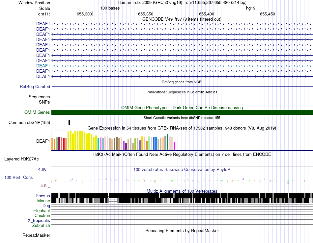Click the gap in the Mouse alignment
This screenshot has width=313, height=243.
113,201
